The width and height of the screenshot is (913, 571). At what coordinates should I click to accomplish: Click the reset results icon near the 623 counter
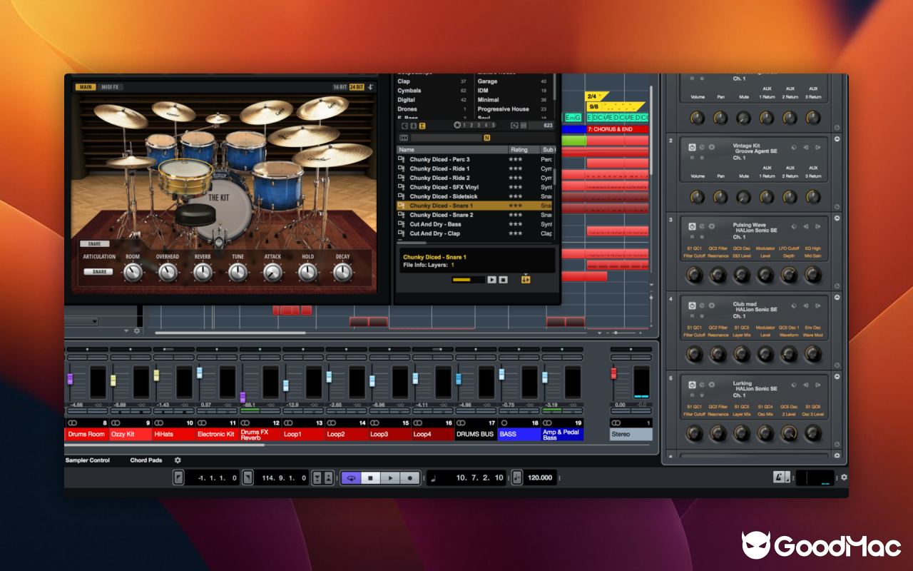point(514,125)
